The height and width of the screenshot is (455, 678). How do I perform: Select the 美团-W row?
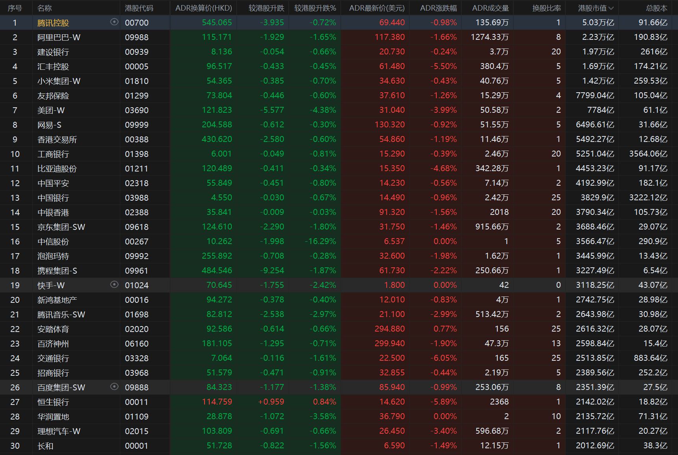[x=339, y=110]
